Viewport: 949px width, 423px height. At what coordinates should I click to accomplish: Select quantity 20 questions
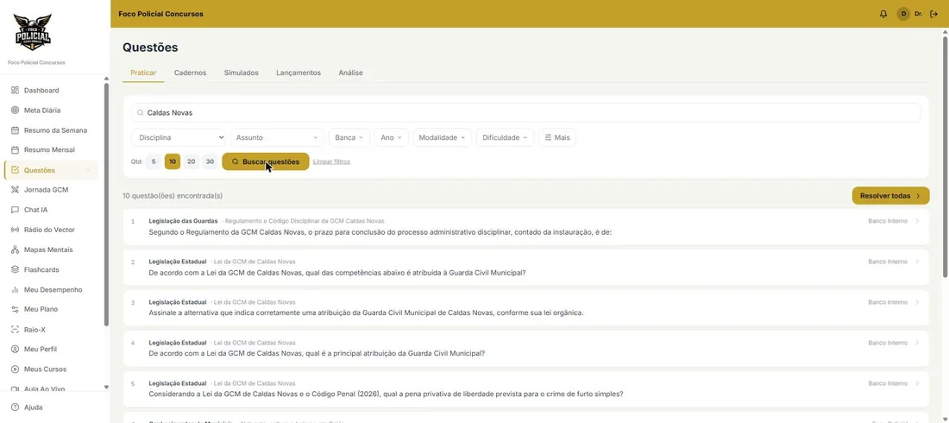click(x=192, y=161)
